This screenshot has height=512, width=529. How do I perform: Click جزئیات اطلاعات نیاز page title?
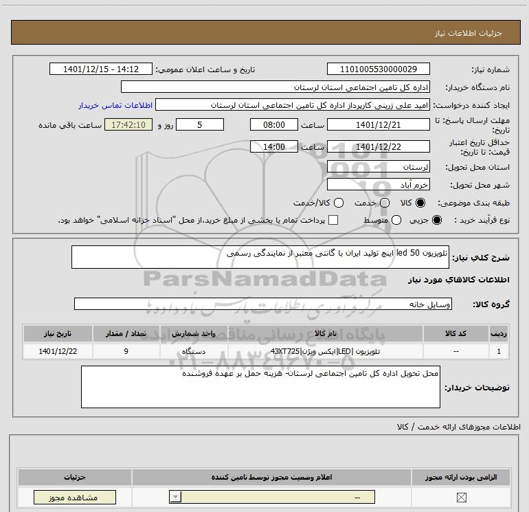469,33
